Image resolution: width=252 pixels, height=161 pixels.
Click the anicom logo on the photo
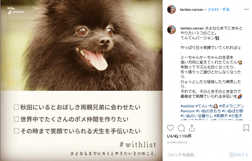point(16,11)
